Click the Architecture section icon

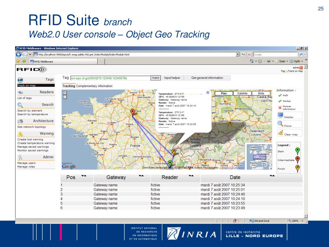(x=20, y=121)
